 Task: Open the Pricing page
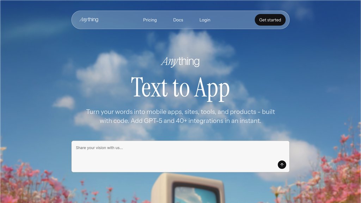(x=150, y=20)
